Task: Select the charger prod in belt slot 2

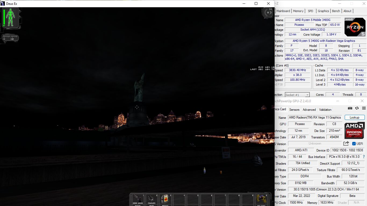Action: tap(152, 200)
